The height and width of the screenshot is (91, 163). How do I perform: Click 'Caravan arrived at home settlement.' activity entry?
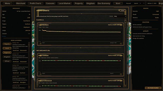[x=143, y=34]
